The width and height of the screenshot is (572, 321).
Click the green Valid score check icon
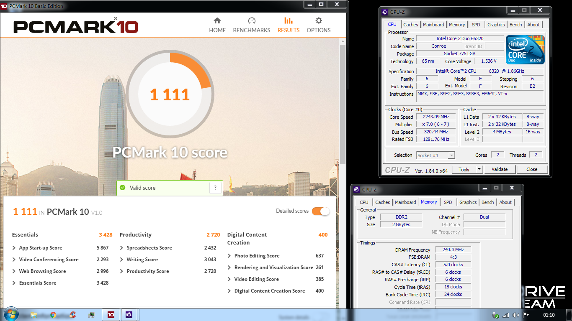pyautogui.click(x=122, y=188)
